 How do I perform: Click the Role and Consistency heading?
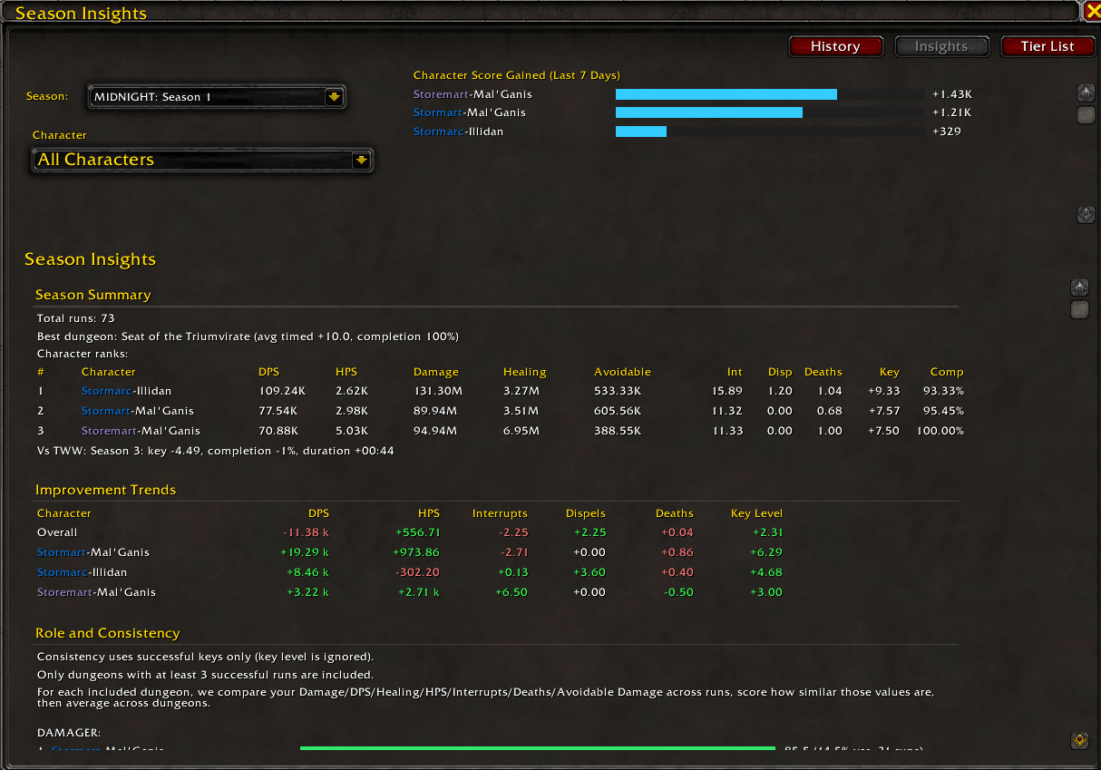click(108, 633)
